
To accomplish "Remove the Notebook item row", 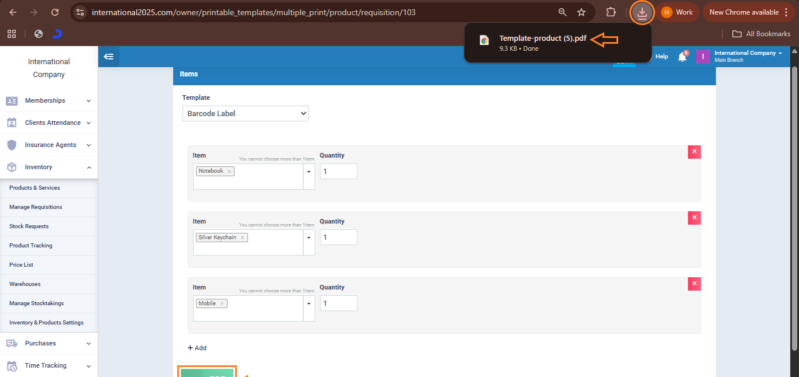I will [x=694, y=152].
